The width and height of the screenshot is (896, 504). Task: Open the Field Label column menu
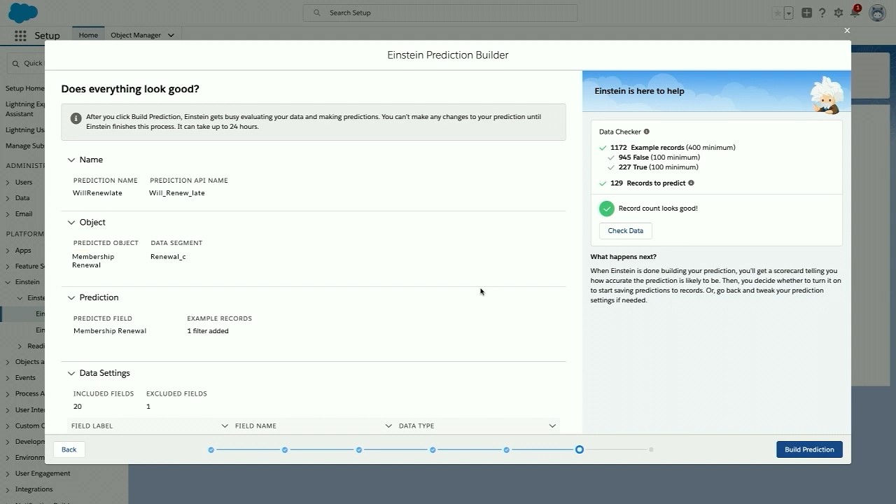[x=225, y=426]
